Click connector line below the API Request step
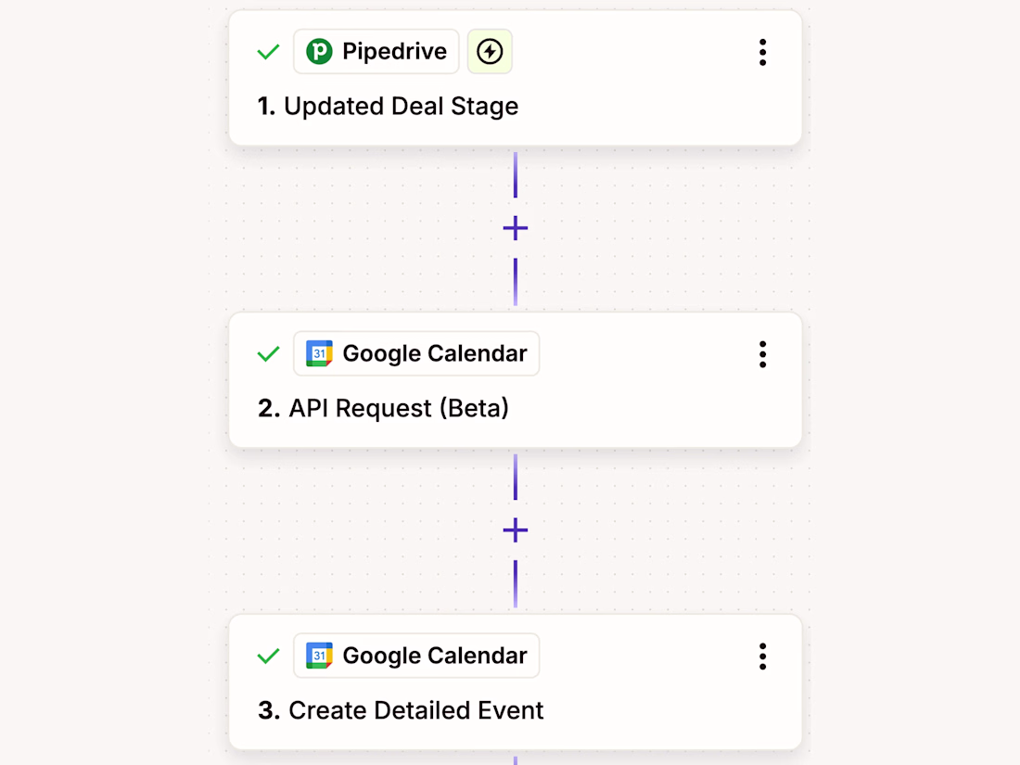 click(x=516, y=477)
